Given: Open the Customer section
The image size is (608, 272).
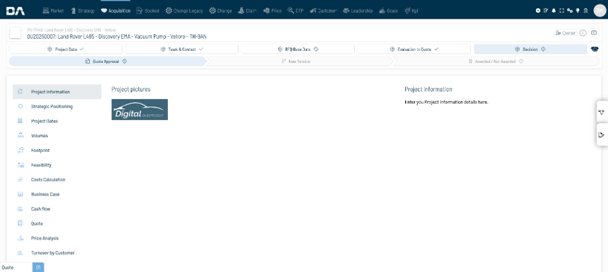Looking at the screenshot, I should click(x=323, y=11).
